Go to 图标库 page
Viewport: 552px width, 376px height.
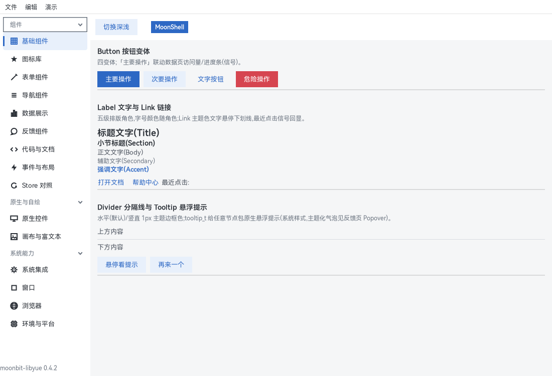click(x=45, y=59)
